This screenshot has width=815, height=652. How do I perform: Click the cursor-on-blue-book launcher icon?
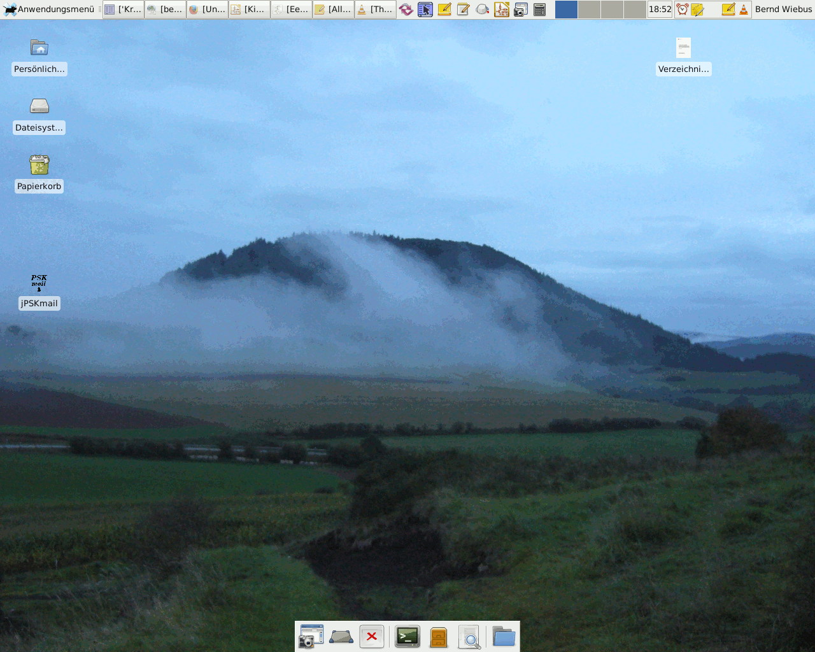point(425,9)
